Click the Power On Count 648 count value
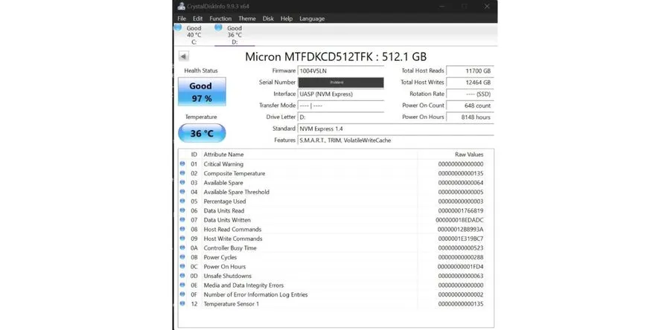670x330 pixels. [470, 106]
